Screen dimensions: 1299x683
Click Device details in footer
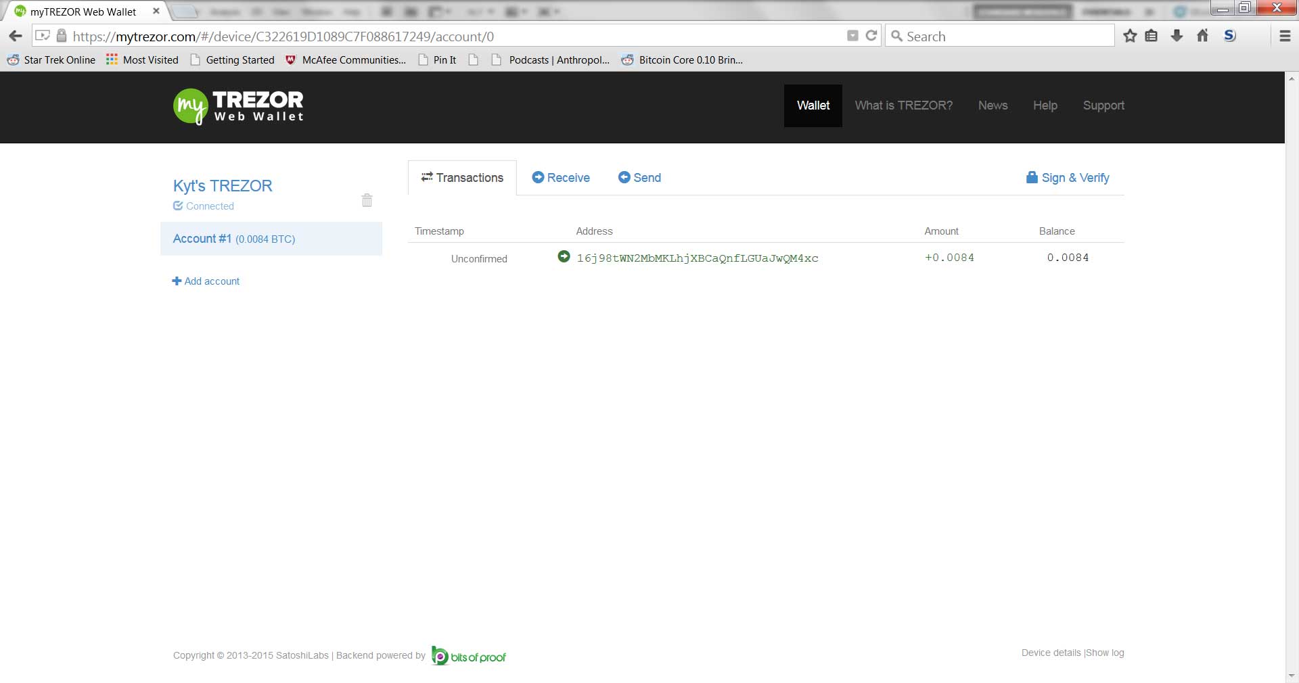[1051, 653]
